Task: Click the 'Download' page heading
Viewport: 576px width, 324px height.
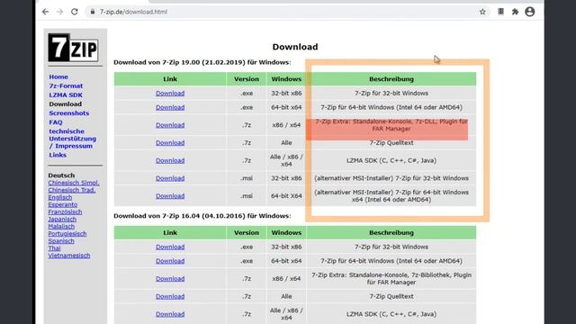Action: pos(295,47)
